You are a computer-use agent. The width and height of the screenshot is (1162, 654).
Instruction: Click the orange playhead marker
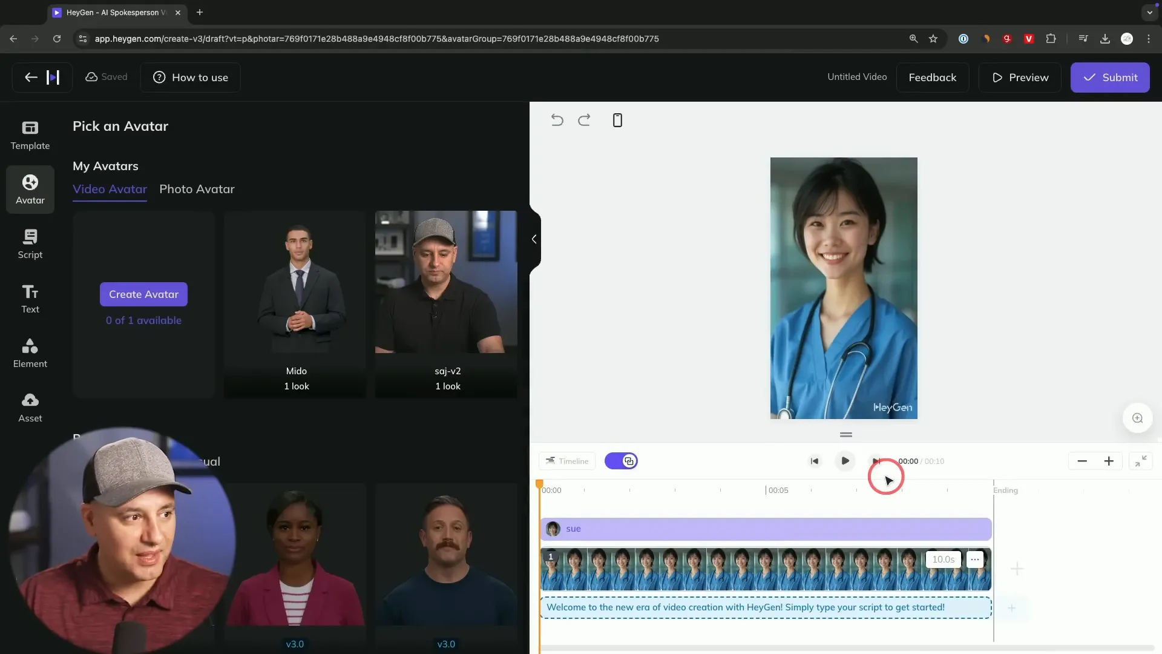(539, 484)
